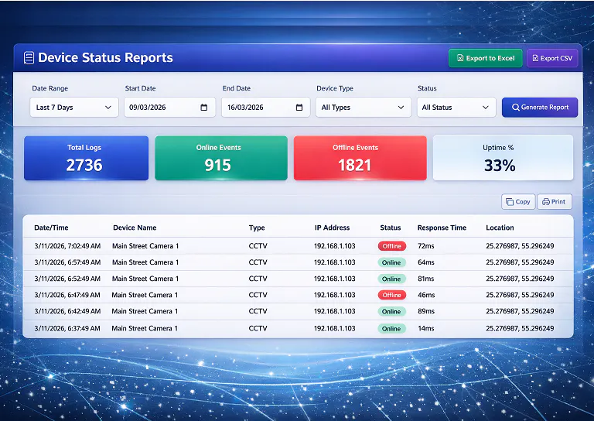Click the Online badge in the 6:52:49 AM row

point(391,279)
